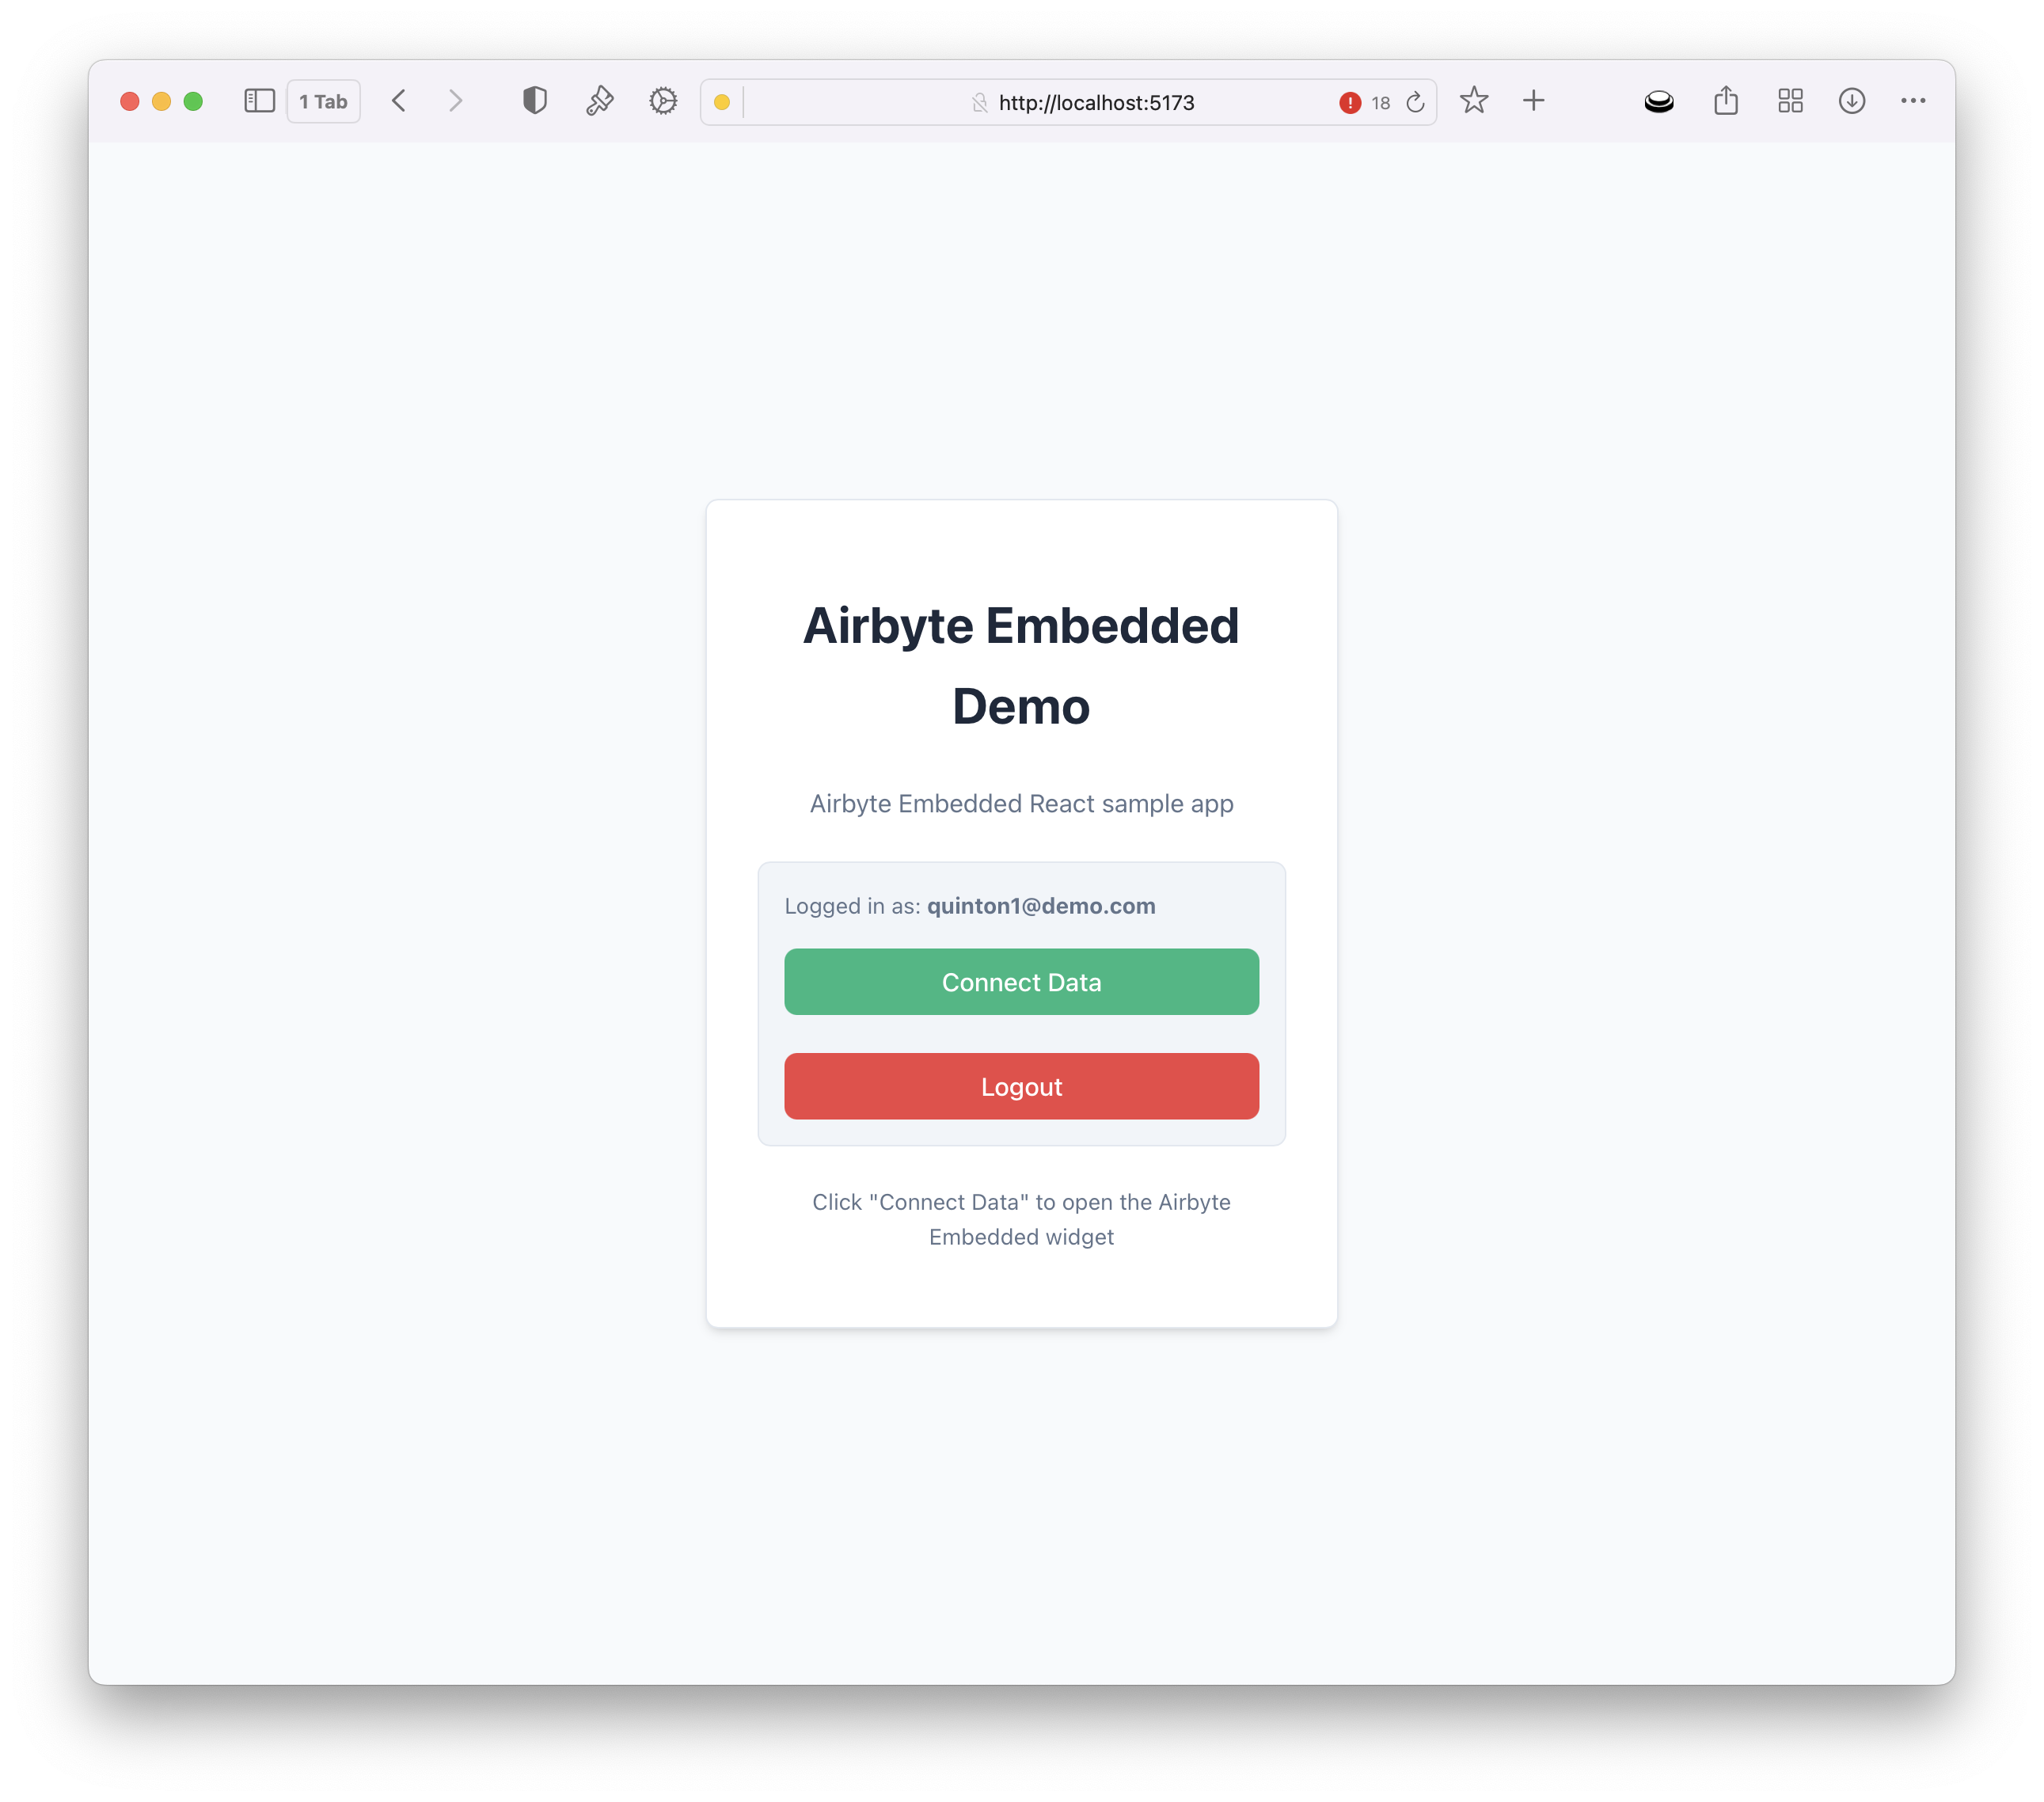Viewport: 2044px width, 1802px height.
Task: Show the tab overview grid icon
Action: pyautogui.click(x=1790, y=100)
